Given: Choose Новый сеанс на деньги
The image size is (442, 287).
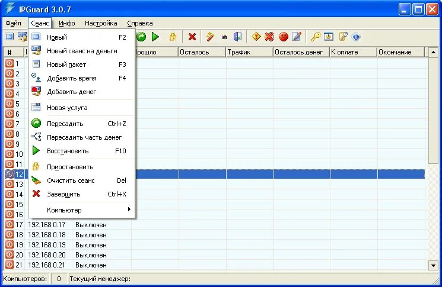Looking at the screenshot, I should coord(82,51).
